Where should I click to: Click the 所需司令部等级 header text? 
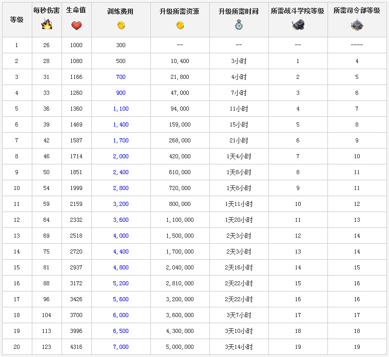coord(357,11)
